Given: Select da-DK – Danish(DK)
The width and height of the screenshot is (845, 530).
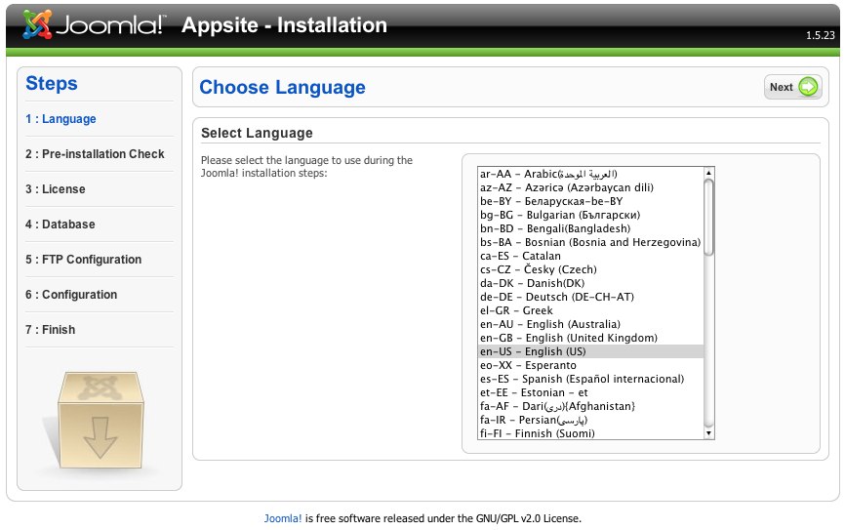Looking at the screenshot, I should tap(590, 283).
